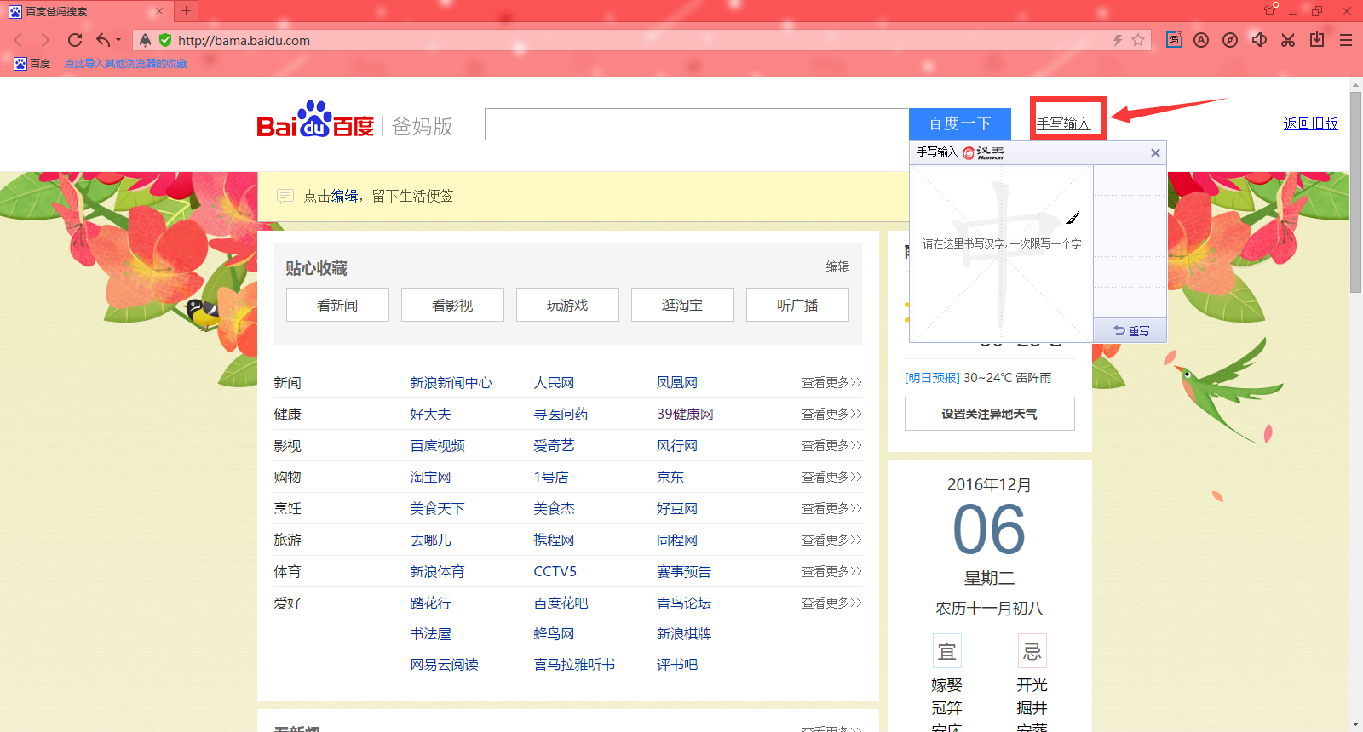Mute page using the speaker icon
Viewport: 1363px width, 732px height.
(1259, 40)
